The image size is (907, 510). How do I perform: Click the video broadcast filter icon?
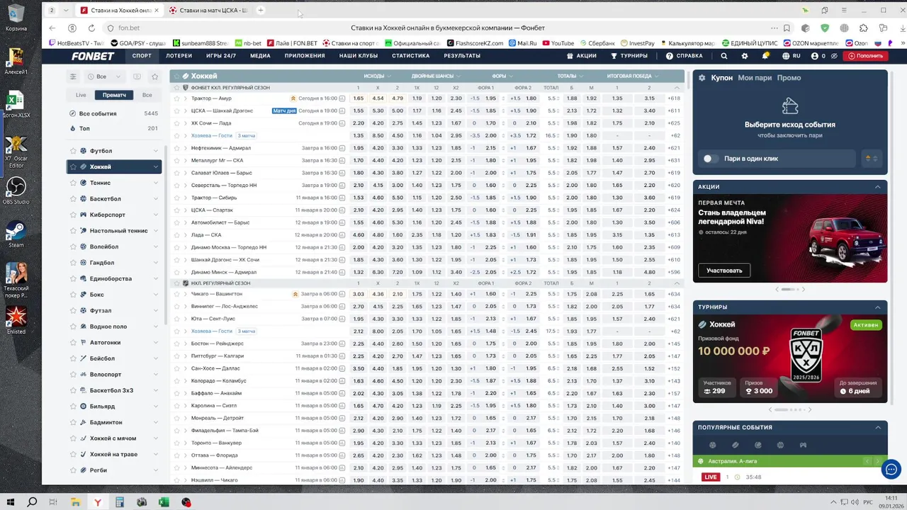[x=137, y=76]
